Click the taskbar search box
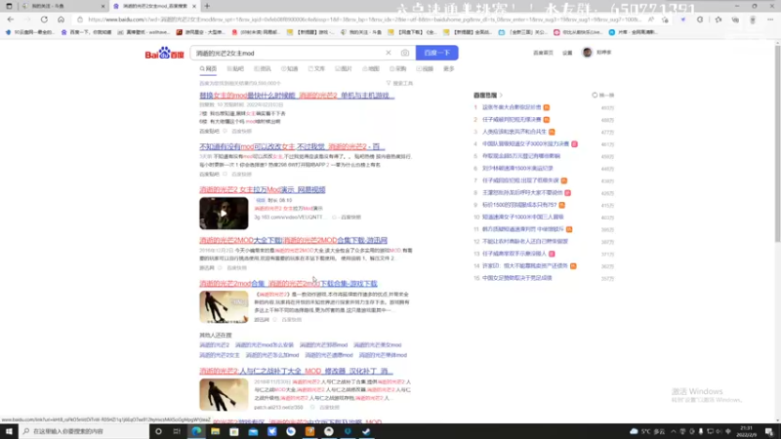Image resolution: width=781 pixels, height=439 pixels. (84, 431)
